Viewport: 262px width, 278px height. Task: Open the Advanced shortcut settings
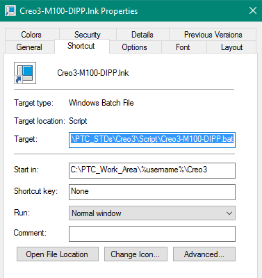pyautogui.click(x=204, y=254)
